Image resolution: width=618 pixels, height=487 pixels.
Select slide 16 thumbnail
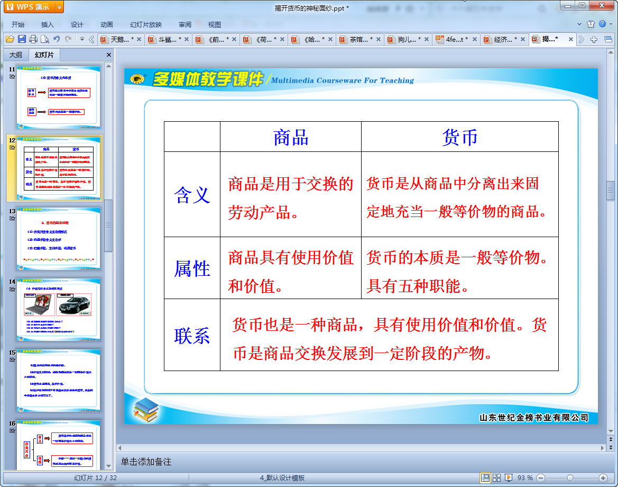click(58, 445)
